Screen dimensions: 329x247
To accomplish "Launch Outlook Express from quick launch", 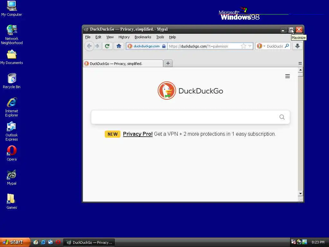I will (x=50, y=242).
